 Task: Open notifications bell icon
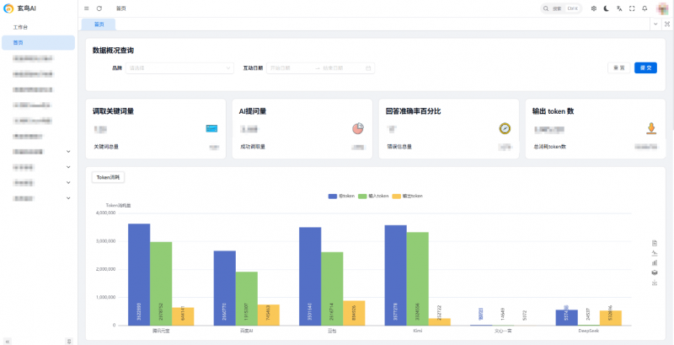click(645, 8)
